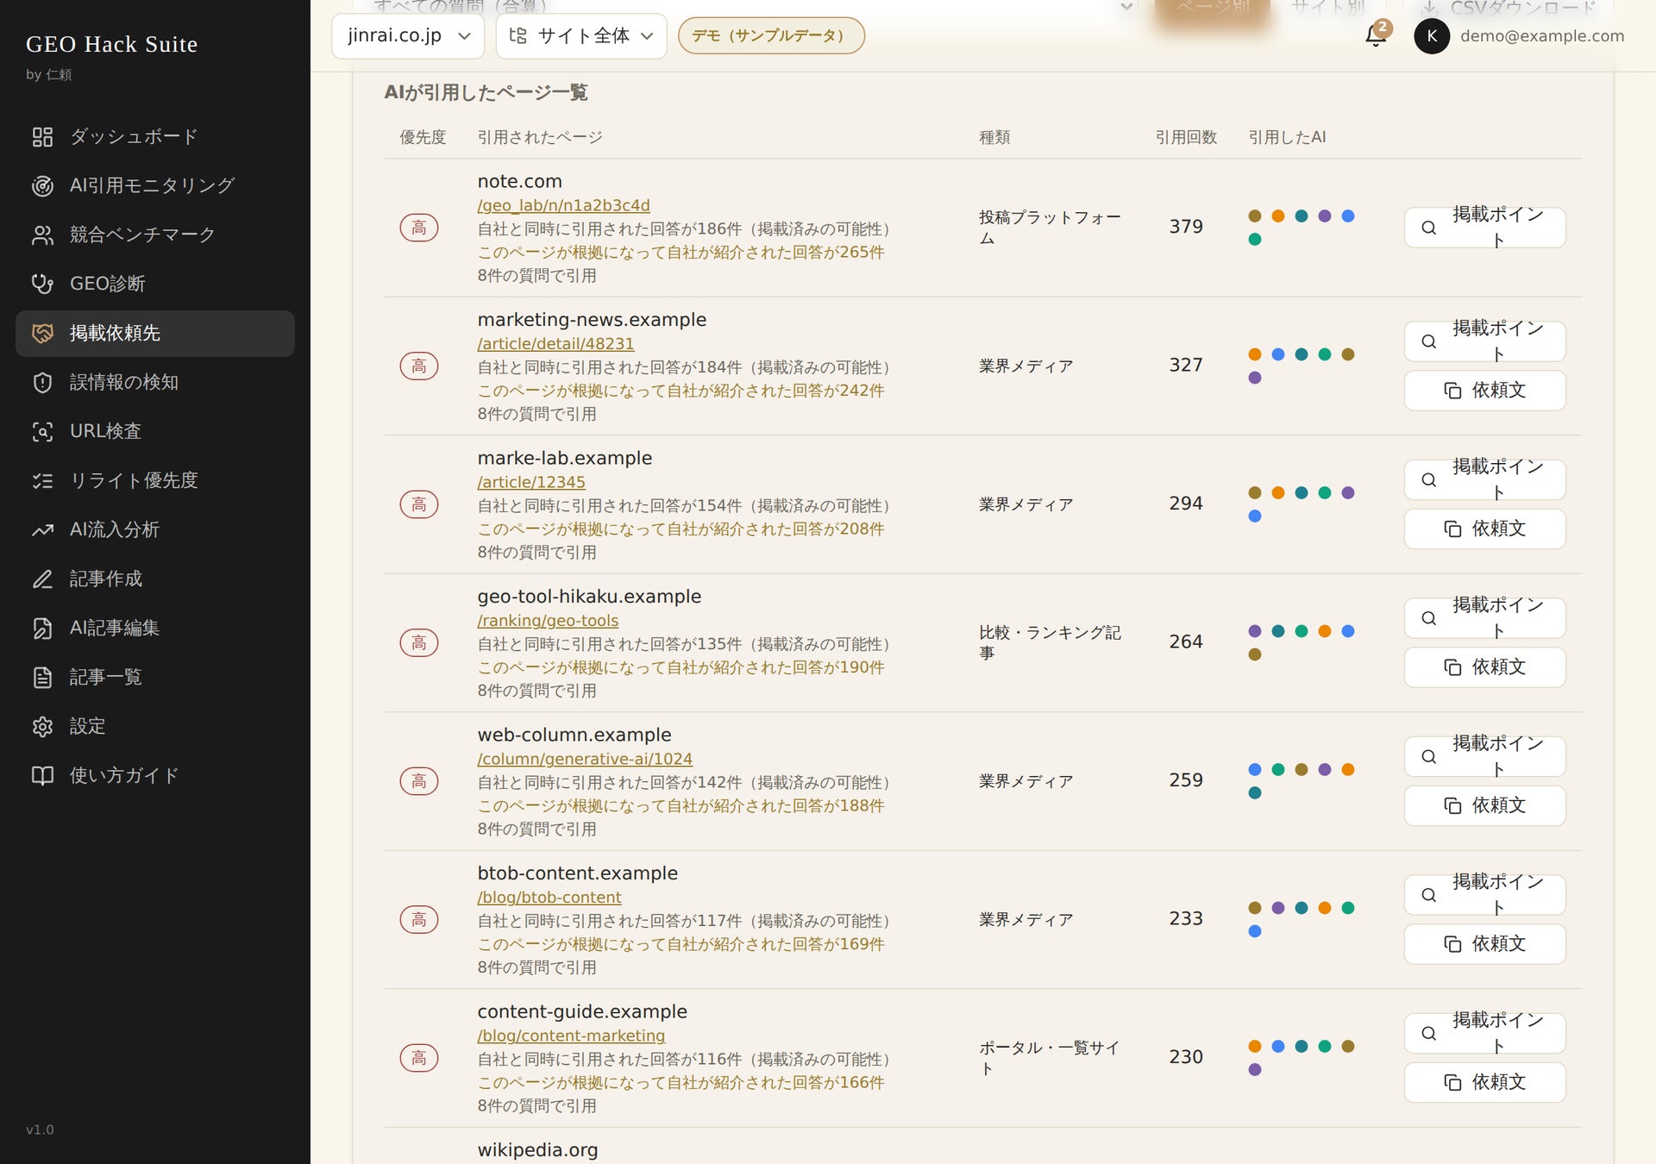Click 掲載ポイント for geo-tool-hikaku.example

pos(1484,618)
